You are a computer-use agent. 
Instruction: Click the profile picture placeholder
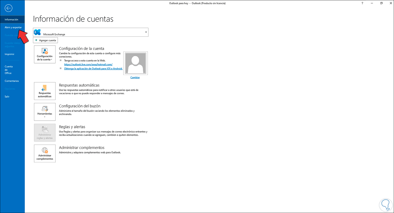tap(136, 63)
